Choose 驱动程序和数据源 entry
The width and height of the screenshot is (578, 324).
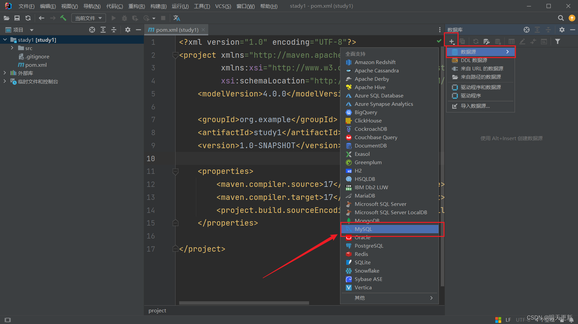point(481,87)
